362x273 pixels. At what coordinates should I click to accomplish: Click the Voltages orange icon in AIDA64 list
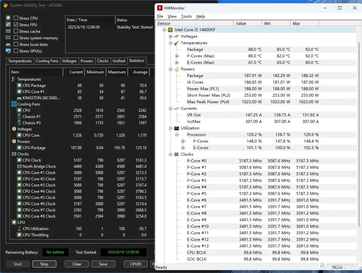click(14, 129)
